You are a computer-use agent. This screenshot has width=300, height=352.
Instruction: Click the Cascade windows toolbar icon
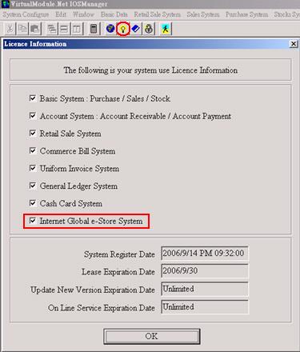pyautogui.click(x=52, y=29)
